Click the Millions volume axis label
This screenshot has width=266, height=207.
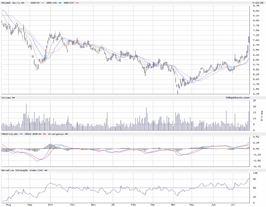point(262,116)
